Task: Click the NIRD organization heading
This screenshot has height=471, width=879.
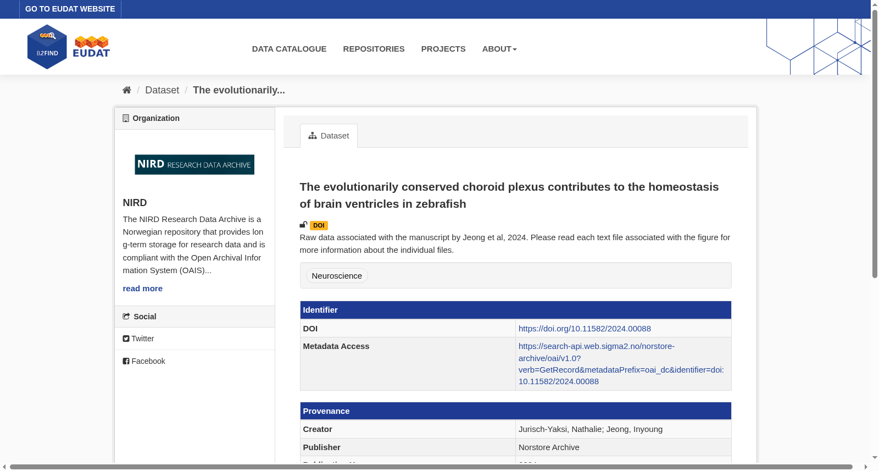Action: pyautogui.click(x=135, y=203)
